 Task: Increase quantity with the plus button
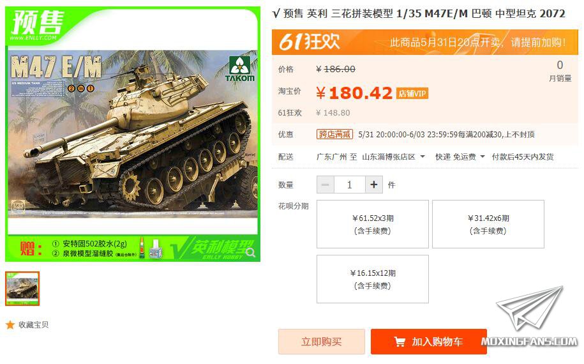pos(374,185)
